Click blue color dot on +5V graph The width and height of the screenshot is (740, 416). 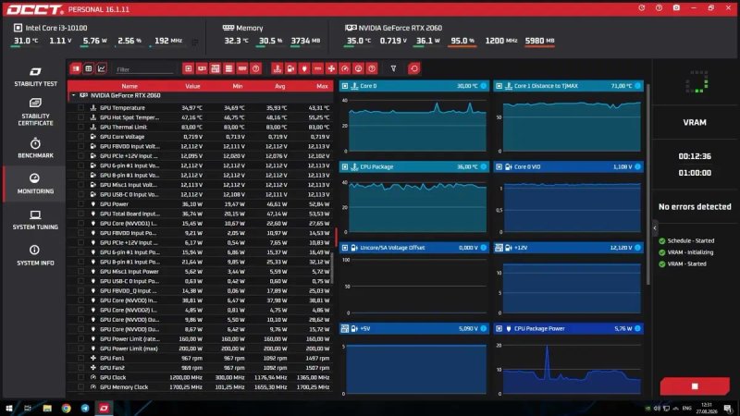coord(483,328)
